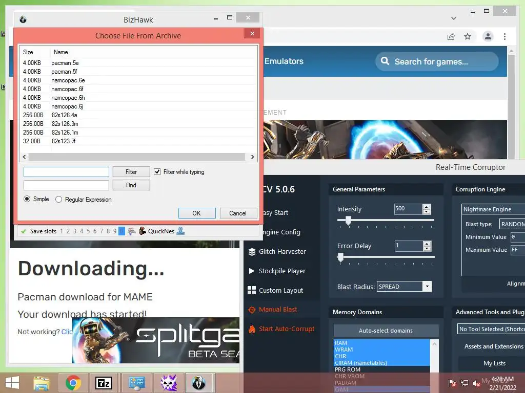Open Glitch Harvester menu item

282,251
